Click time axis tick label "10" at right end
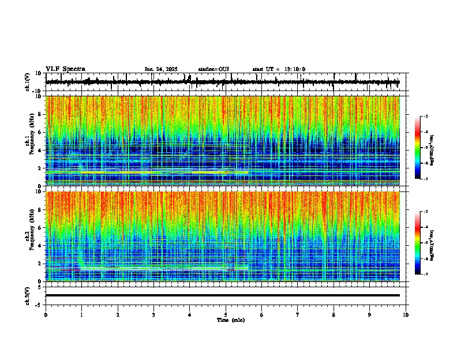The width and height of the screenshot is (457, 353). click(406, 315)
